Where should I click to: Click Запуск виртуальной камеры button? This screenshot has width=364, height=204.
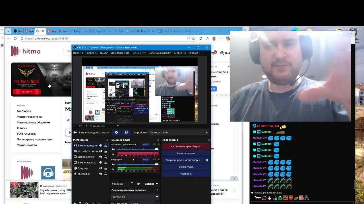click(x=183, y=160)
